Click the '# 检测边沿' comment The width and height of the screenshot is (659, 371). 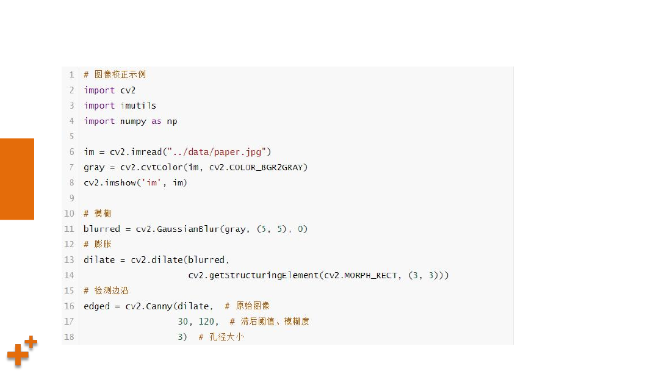(106, 290)
